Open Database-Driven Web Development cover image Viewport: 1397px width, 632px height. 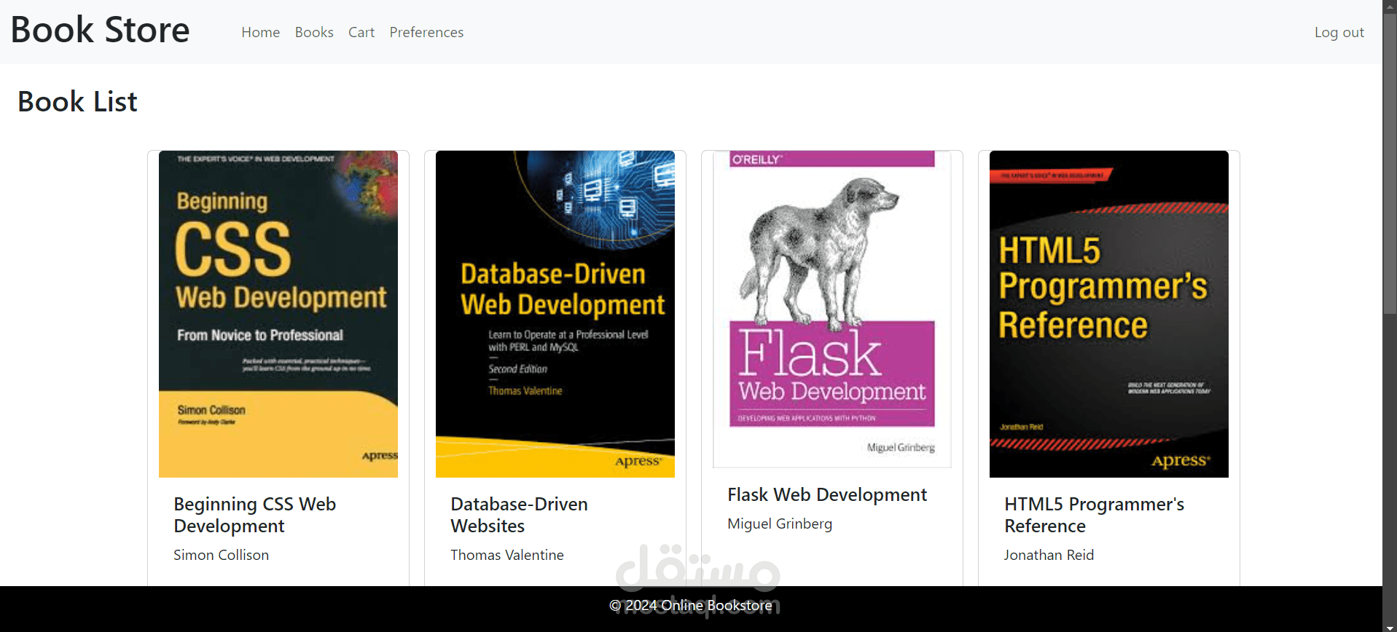555,314
